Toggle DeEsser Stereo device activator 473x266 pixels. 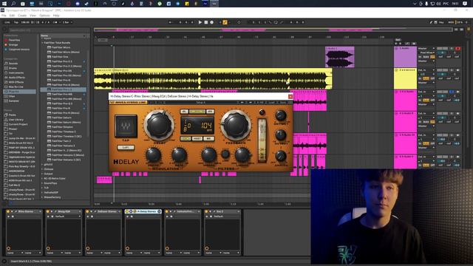click(x=87, y=212)
